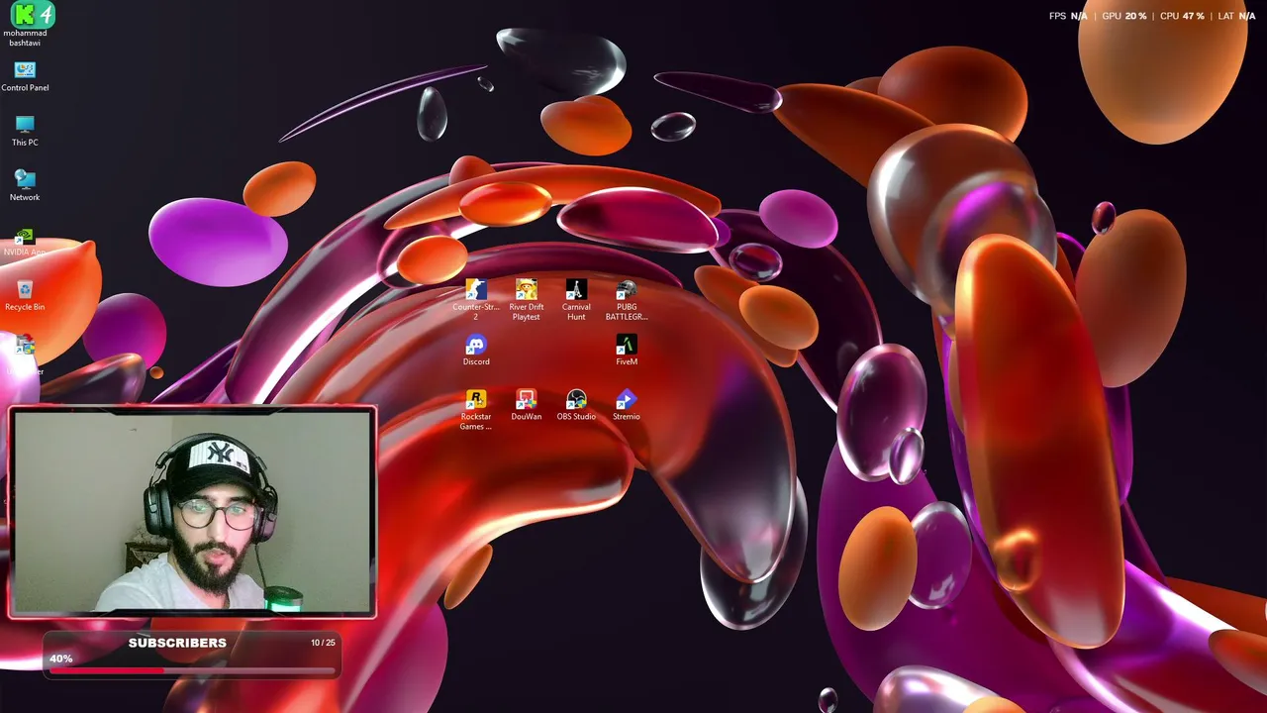
Task: Select the This PC desktop icon
Action: point(25,131)
